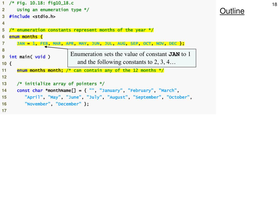This screenshot has height=210, width=280.
Task: Click the comment 'initialize array of pointers'
Action: pos(61,84)
